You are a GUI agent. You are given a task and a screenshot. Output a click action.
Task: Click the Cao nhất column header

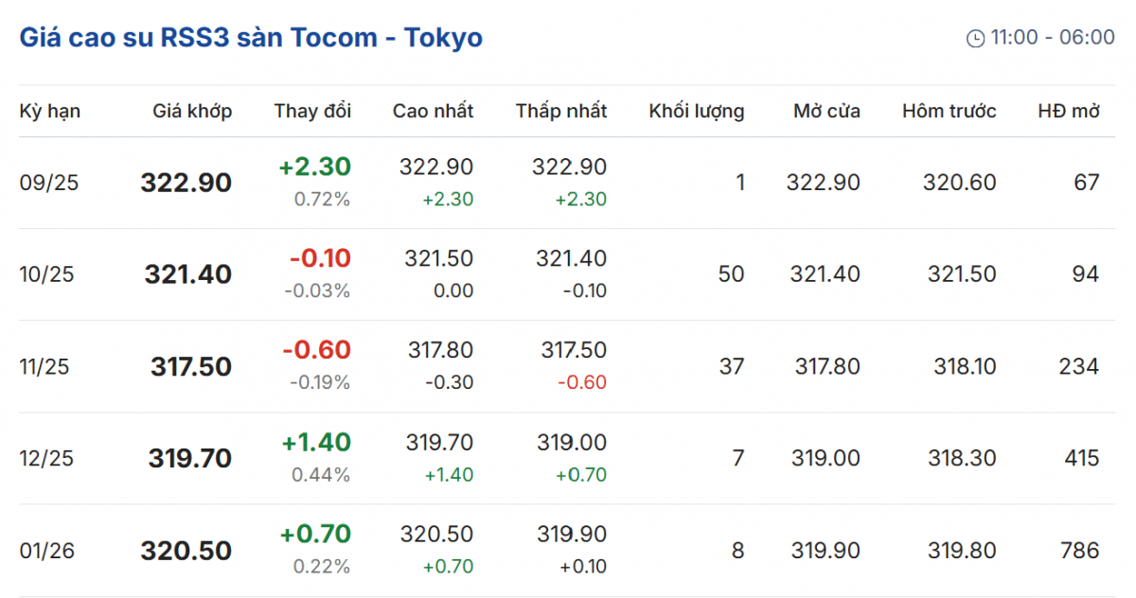(x=433, y=111)
